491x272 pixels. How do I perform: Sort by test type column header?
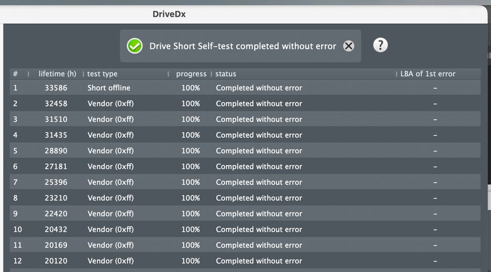(102, 74)
